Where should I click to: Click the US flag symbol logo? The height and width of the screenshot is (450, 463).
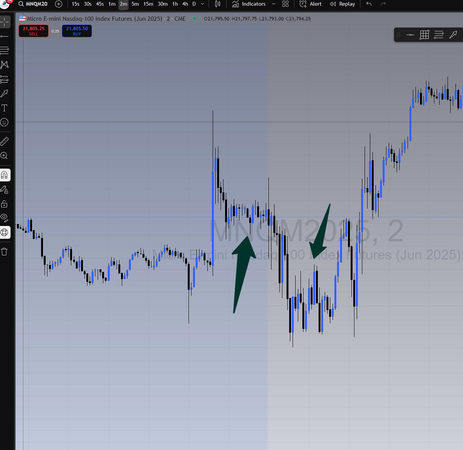(x=22, y=18)
